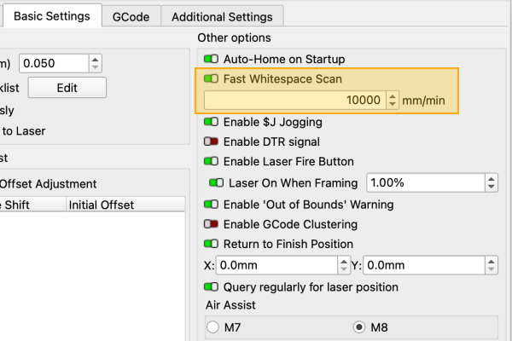This screenshot has height=341, width=512.
Task: Click the Edit button
Action: [67, 88]
